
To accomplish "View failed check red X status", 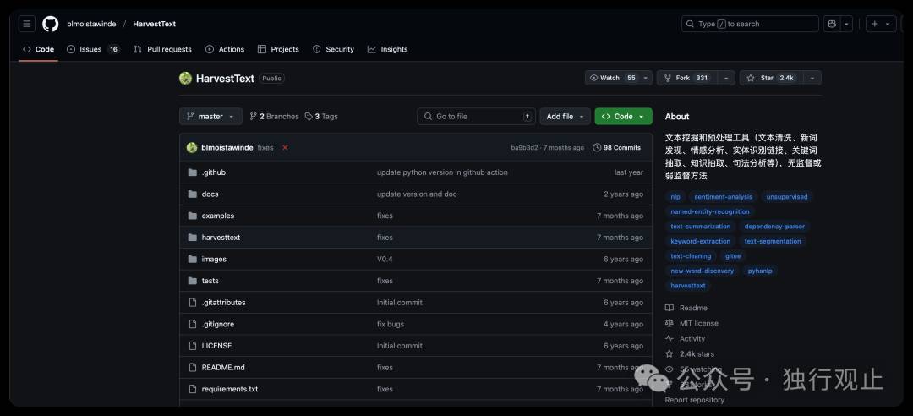I will 286,147.
